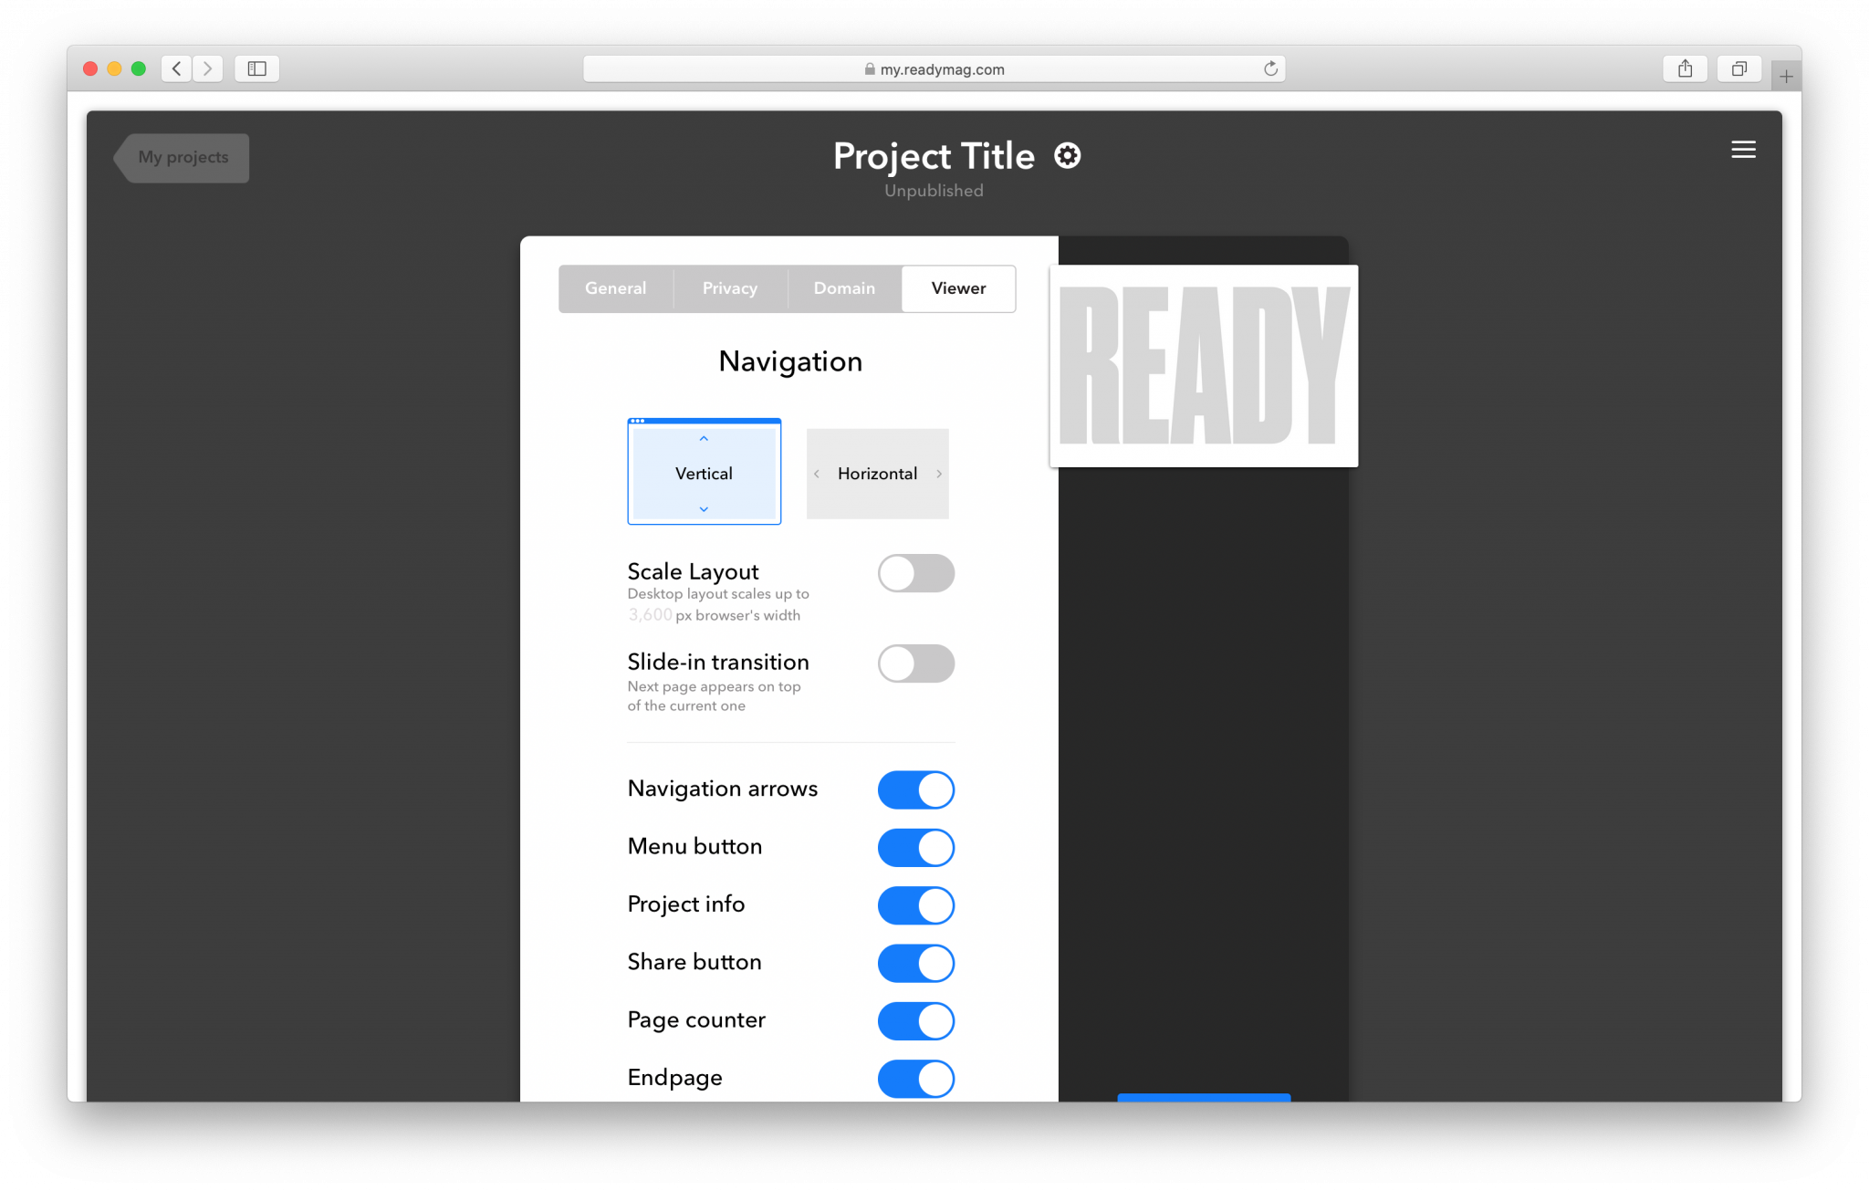
Task: Click the hamburger menu icon top-right
Action: click(x=1745, y=150)
